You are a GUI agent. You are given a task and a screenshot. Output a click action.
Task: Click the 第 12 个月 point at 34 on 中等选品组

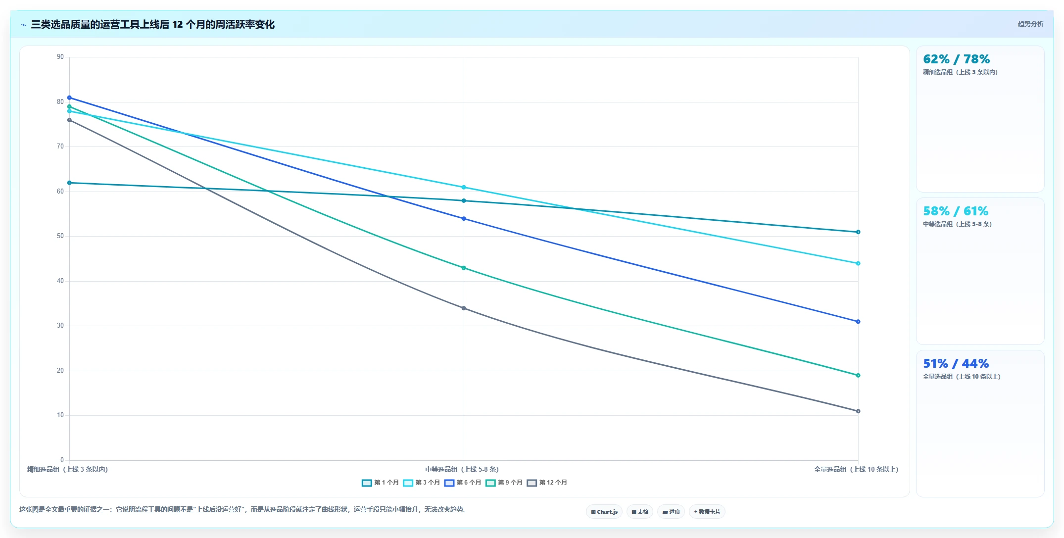pyautogui.click(x=464, y=308)
